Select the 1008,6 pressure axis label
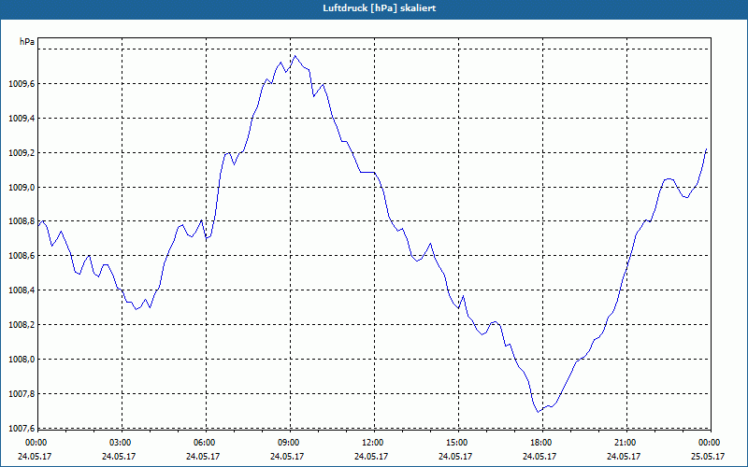Screen dimensions: 748x467 pos(19,256)
